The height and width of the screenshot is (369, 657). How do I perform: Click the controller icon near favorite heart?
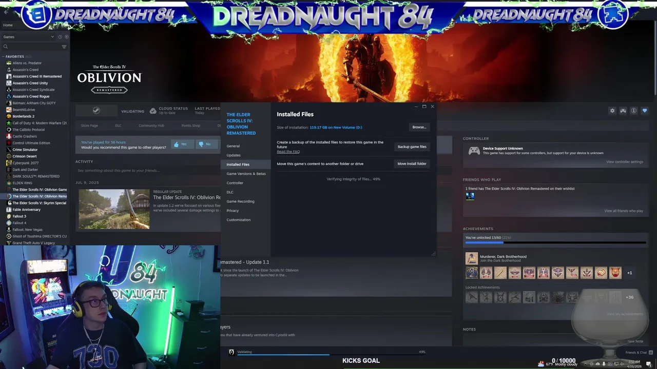pyautogui.click(x=623, y=111)
